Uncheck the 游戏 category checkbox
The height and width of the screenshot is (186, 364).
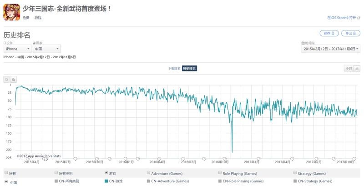tap(106, 172)
